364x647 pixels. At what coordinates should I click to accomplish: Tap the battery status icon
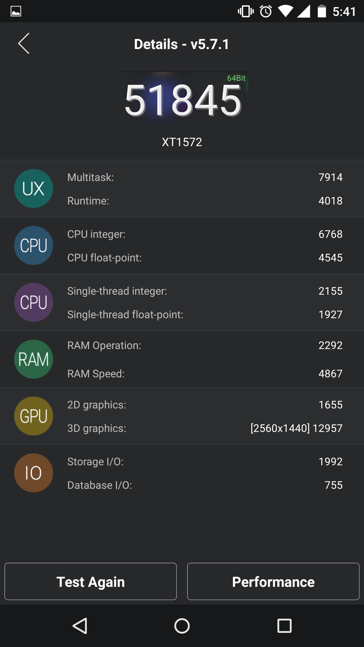(322, 11)
